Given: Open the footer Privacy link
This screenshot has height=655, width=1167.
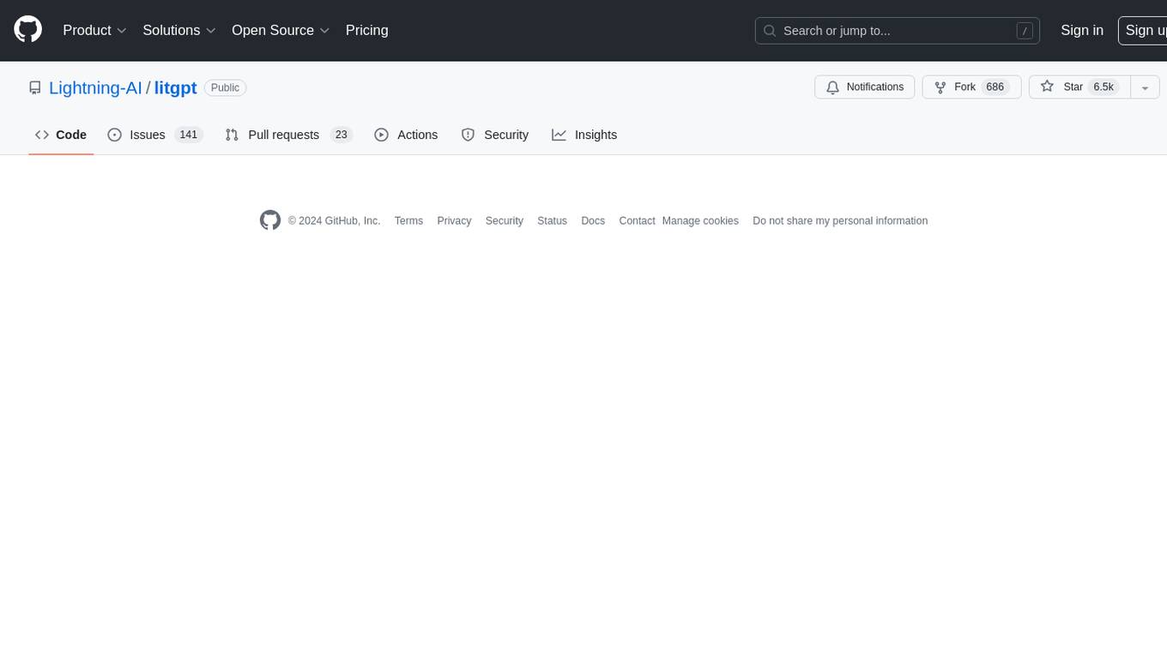Looking at the screenshot, I should click(454, 221).
